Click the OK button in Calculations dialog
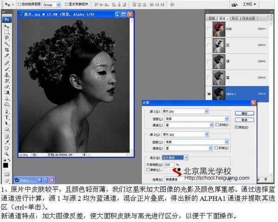This screenshot has height=222, width=278. click(244, 113)
